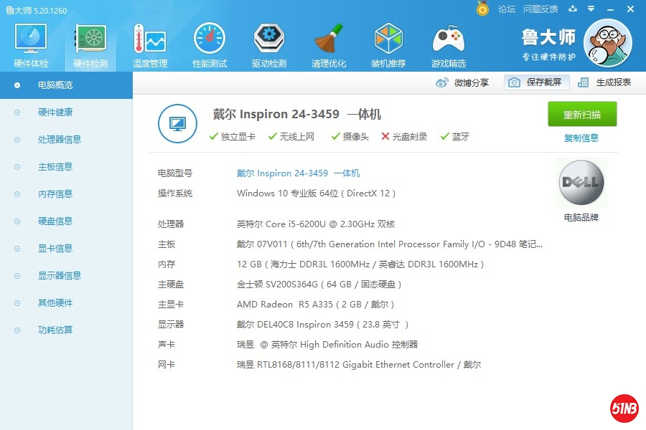Select 处理器信息 in the sidebar
The height and width of the screenshot is (430, 646).
click(60, 140)
